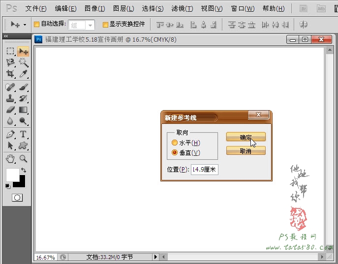
Task: Select the Gradient tool
Action: (23, 110)
